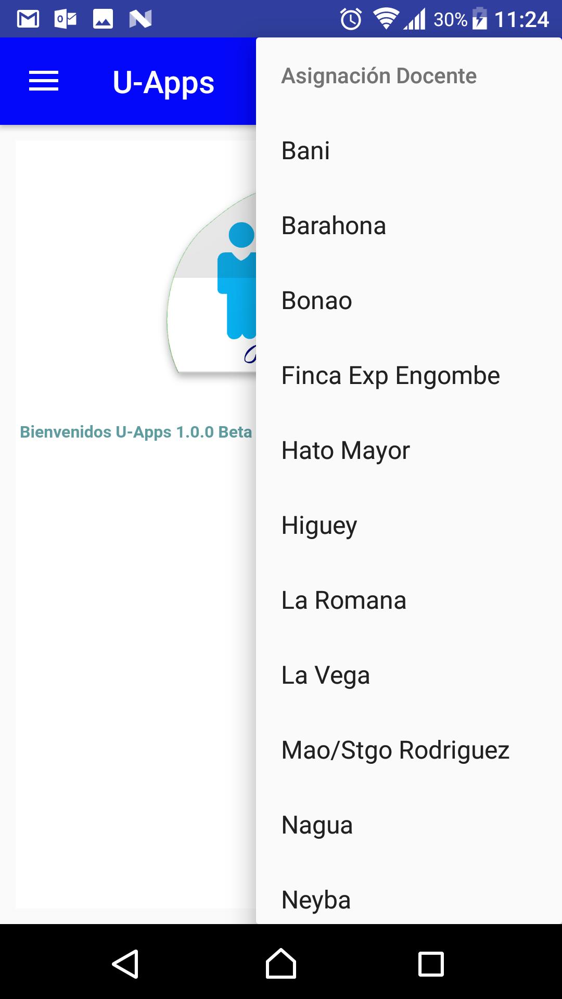Tap the Outlook notification icon
The width and height of the screenshot is (562, 999).
(66, 19)
